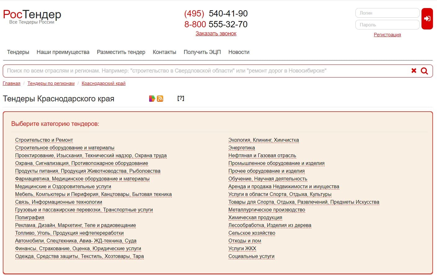This screenshot has width=437, height=275.
Task: Click into the main tender search box
Action: coord(205,71)
